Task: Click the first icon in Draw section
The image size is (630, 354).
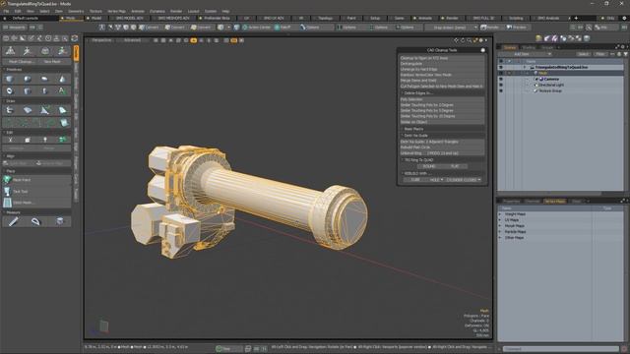Action: [x=10, y=110]
